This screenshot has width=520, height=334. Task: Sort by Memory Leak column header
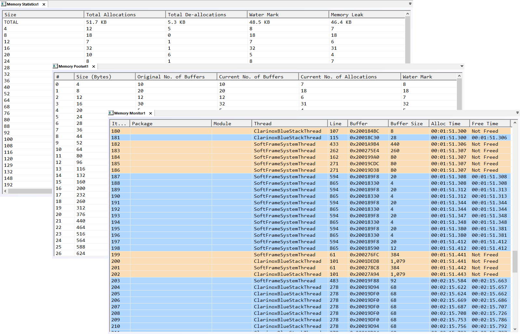coord(367,15)
